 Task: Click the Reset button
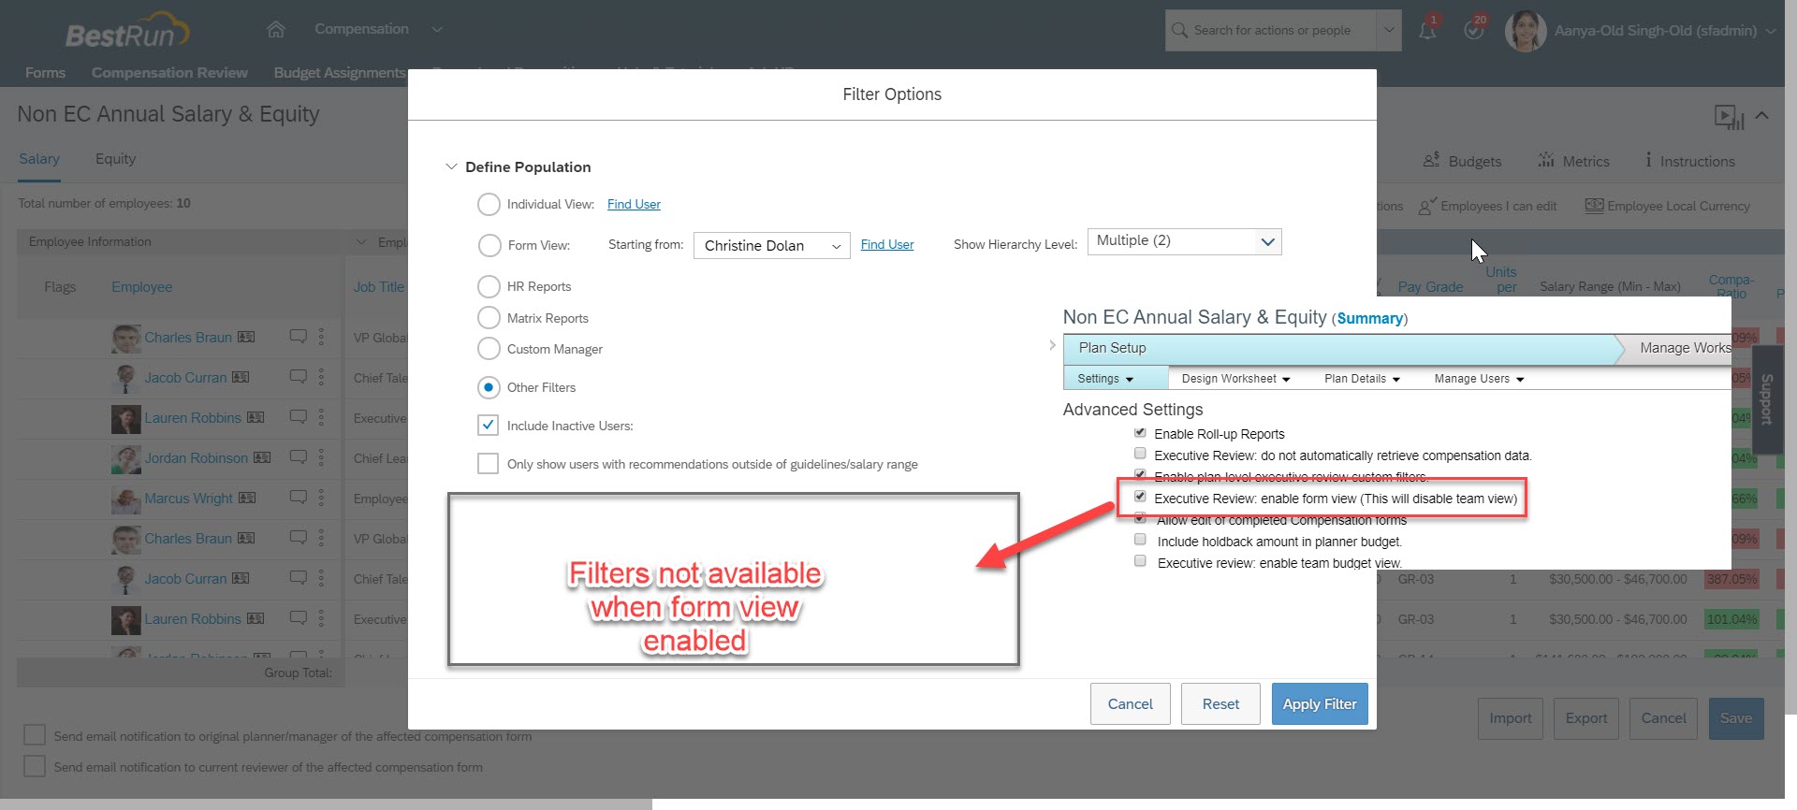[1220, 703]
